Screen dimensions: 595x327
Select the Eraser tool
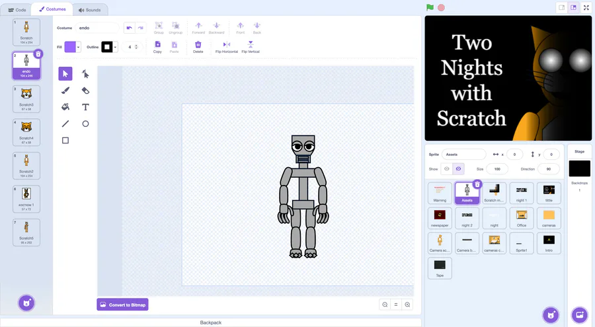click(85, 91)
